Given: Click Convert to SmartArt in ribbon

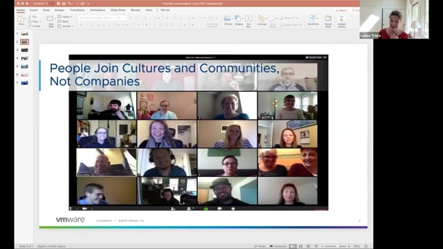Looking at the screenshot, I should [x=213, y=21].
